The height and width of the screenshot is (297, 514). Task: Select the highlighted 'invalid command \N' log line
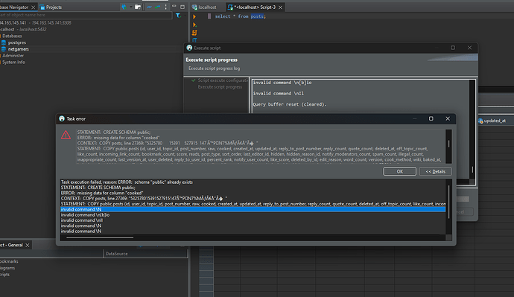[253, 209]
